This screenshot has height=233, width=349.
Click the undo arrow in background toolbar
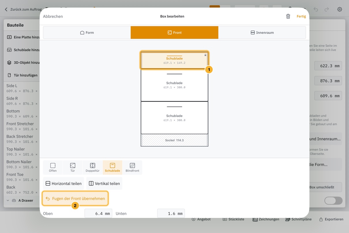[316, 9]
